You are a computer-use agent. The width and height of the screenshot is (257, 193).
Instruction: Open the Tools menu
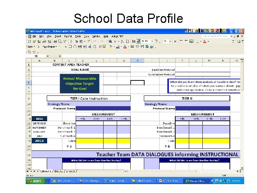tap(78, 36)
